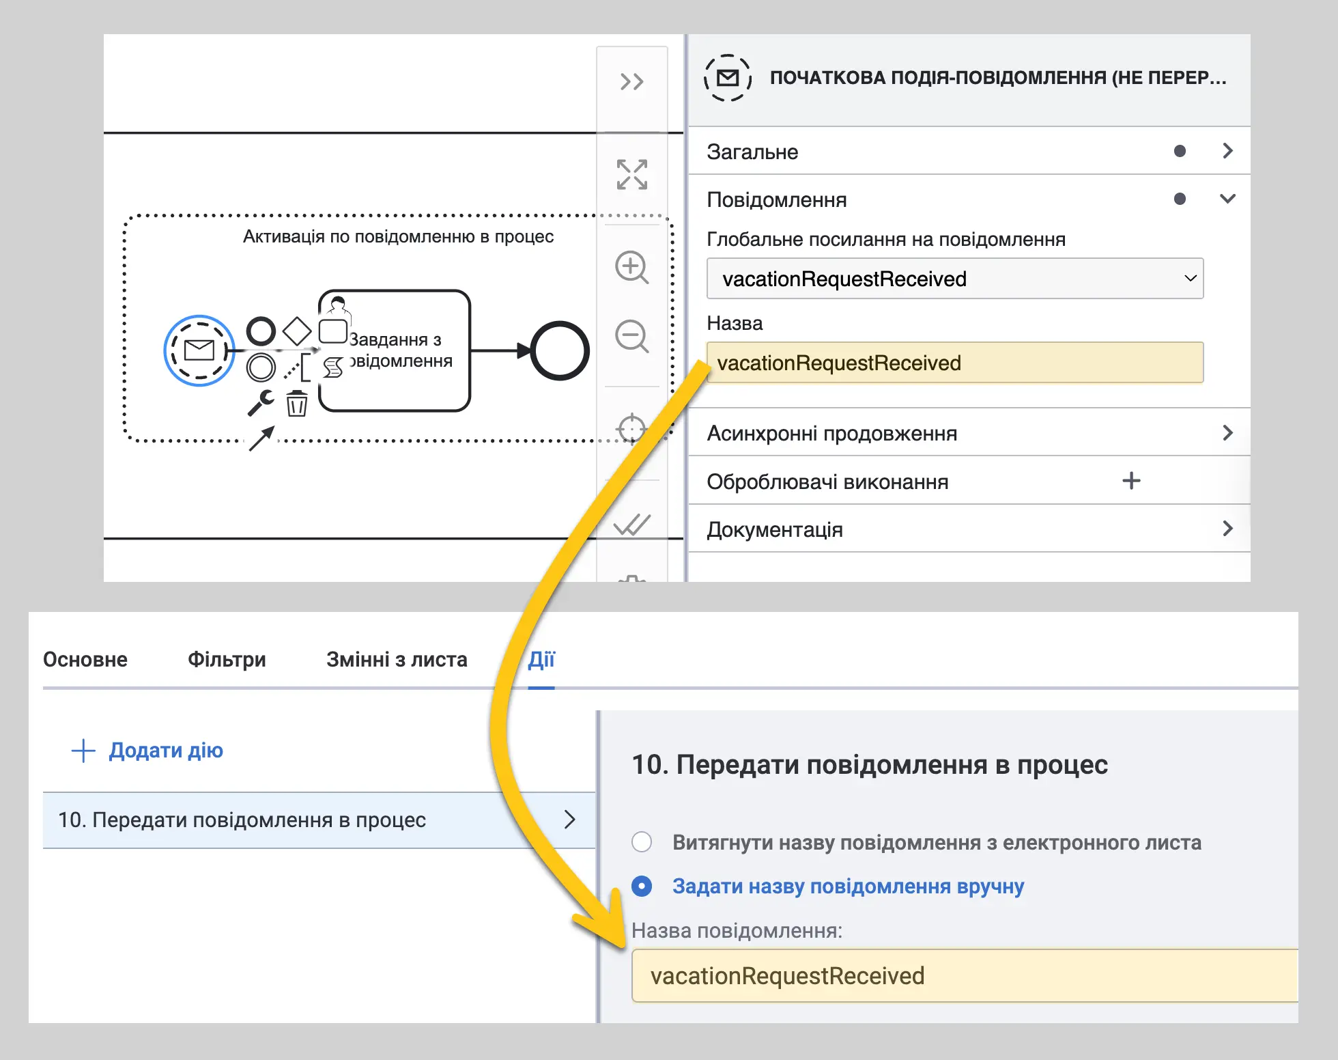Click the crosshair center diagram icon

[631, 429]
